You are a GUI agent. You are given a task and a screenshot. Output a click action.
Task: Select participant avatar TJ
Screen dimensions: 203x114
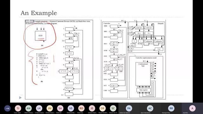pyautogui.click(x=18, y=108)
